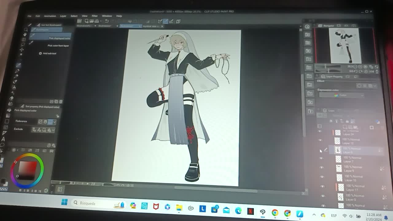The image size is (393, 221).
Task: Select Layer 12 in layer list
Action: pyautogui.click(x=357, y=141)
